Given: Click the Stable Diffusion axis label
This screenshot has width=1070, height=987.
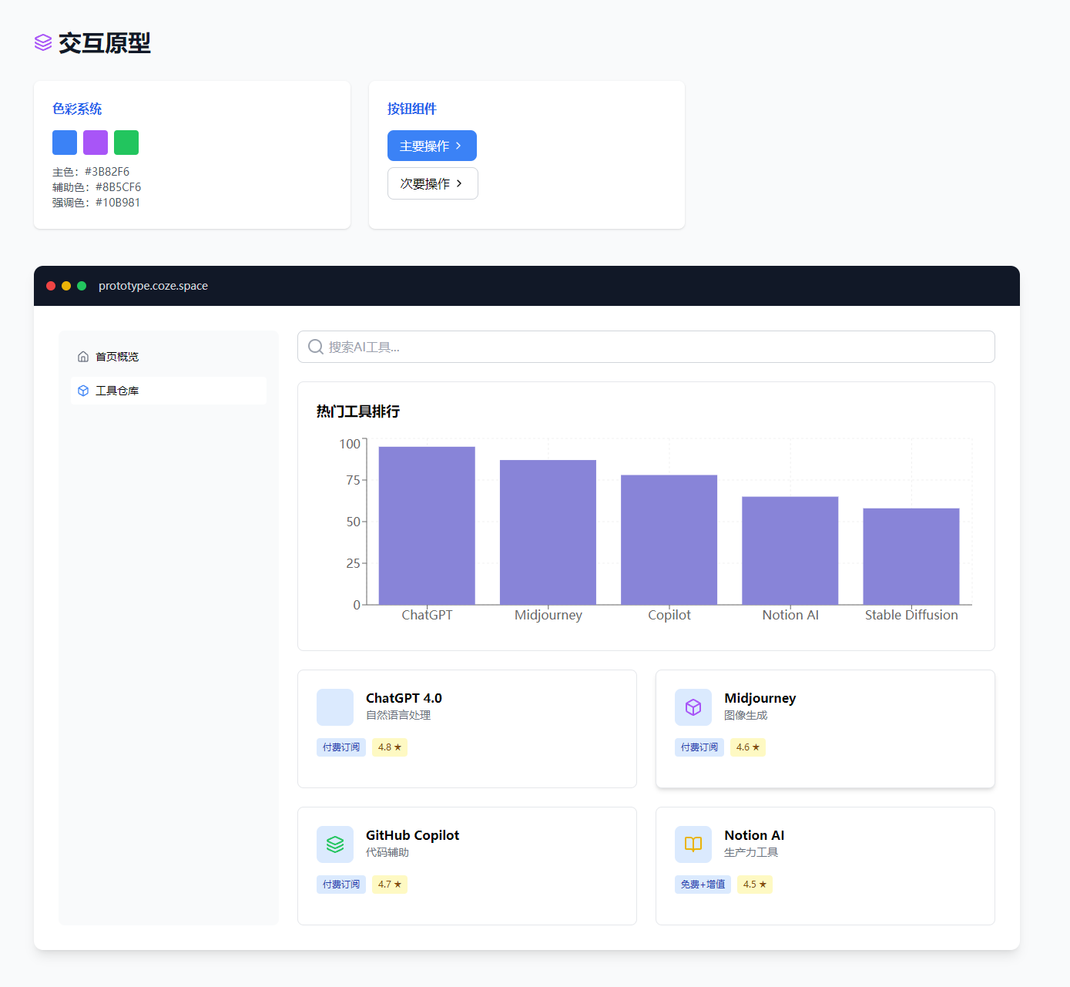Looking at the screenshot, I should click(x=911, y=615).
